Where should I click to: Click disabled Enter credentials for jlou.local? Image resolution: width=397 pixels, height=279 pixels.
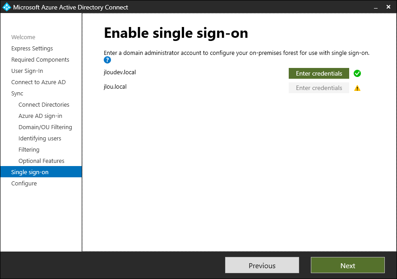click(319, 88)
